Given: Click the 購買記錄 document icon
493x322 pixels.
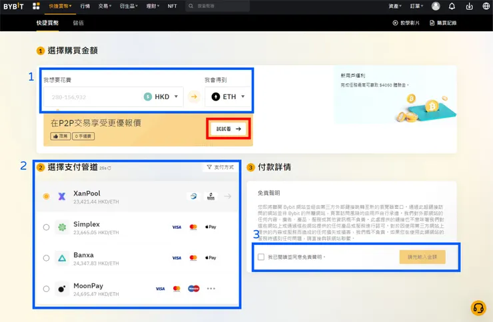Looking at the screenshot, I should tap(432, 23).
